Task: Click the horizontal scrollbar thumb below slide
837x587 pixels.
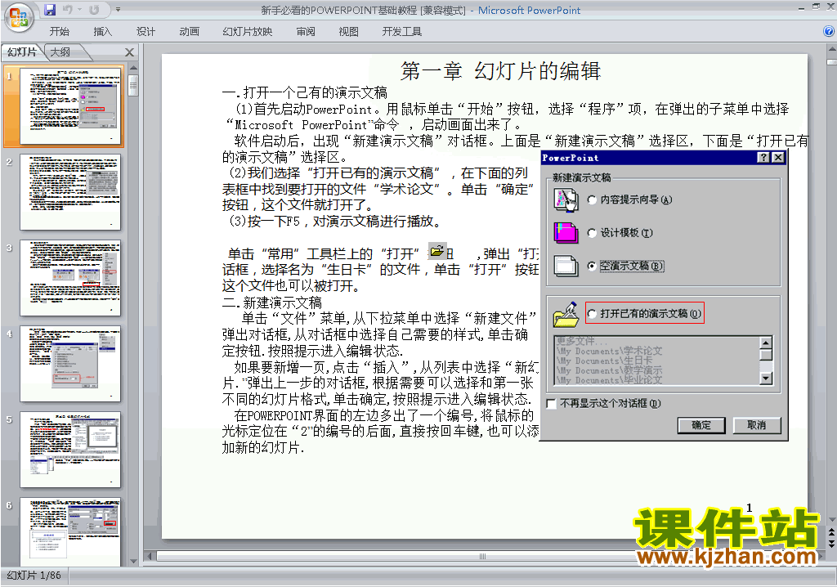Action: pyautogui.click(x=482, y=557)
